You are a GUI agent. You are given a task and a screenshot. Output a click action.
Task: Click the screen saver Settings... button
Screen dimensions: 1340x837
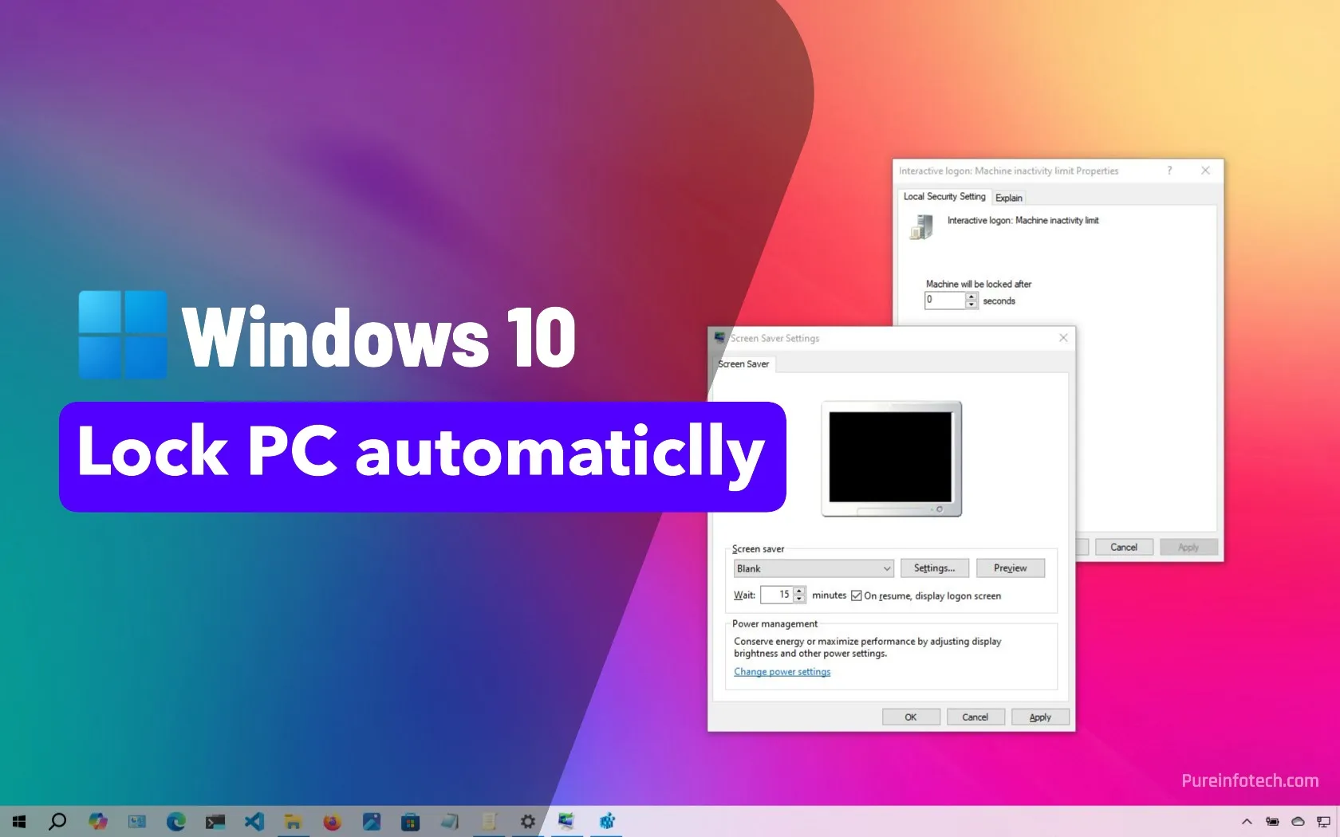(x=934, y=568)
